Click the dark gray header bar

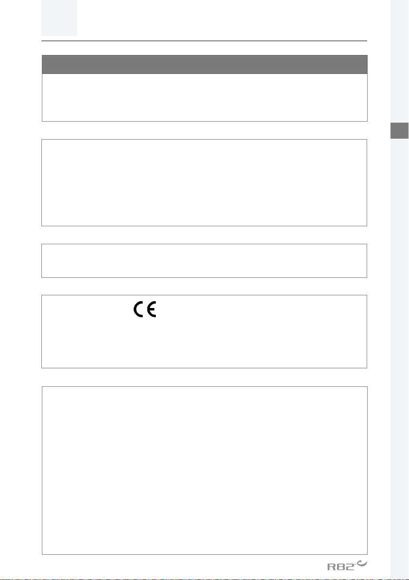coord(204,64)
